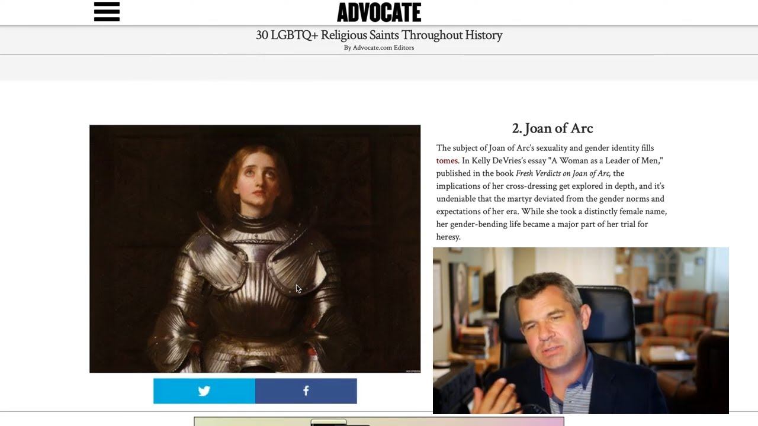This screenshot has height=426, width=758.
Task: Click the Joan of Arc painting
Action: coord(255,248)
